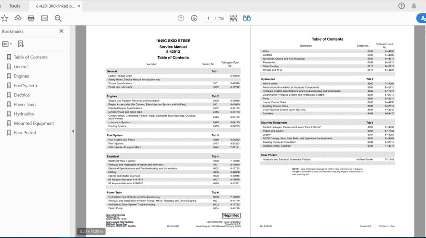Close the Bookmarks panel
426x238 pixels.
(61, 31)
